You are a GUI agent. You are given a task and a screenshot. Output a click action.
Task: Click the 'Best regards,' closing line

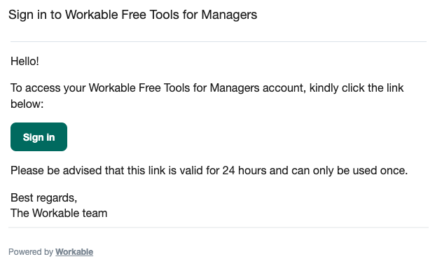point(44,198)
